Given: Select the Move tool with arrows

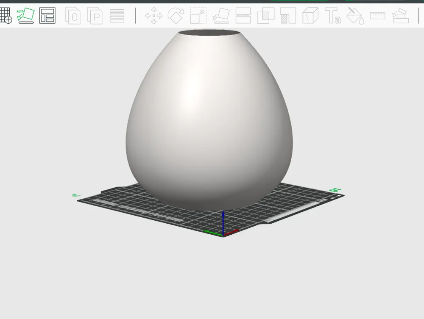Looking at the screenshot, I should pyautogui.click(x=153, y=16).
